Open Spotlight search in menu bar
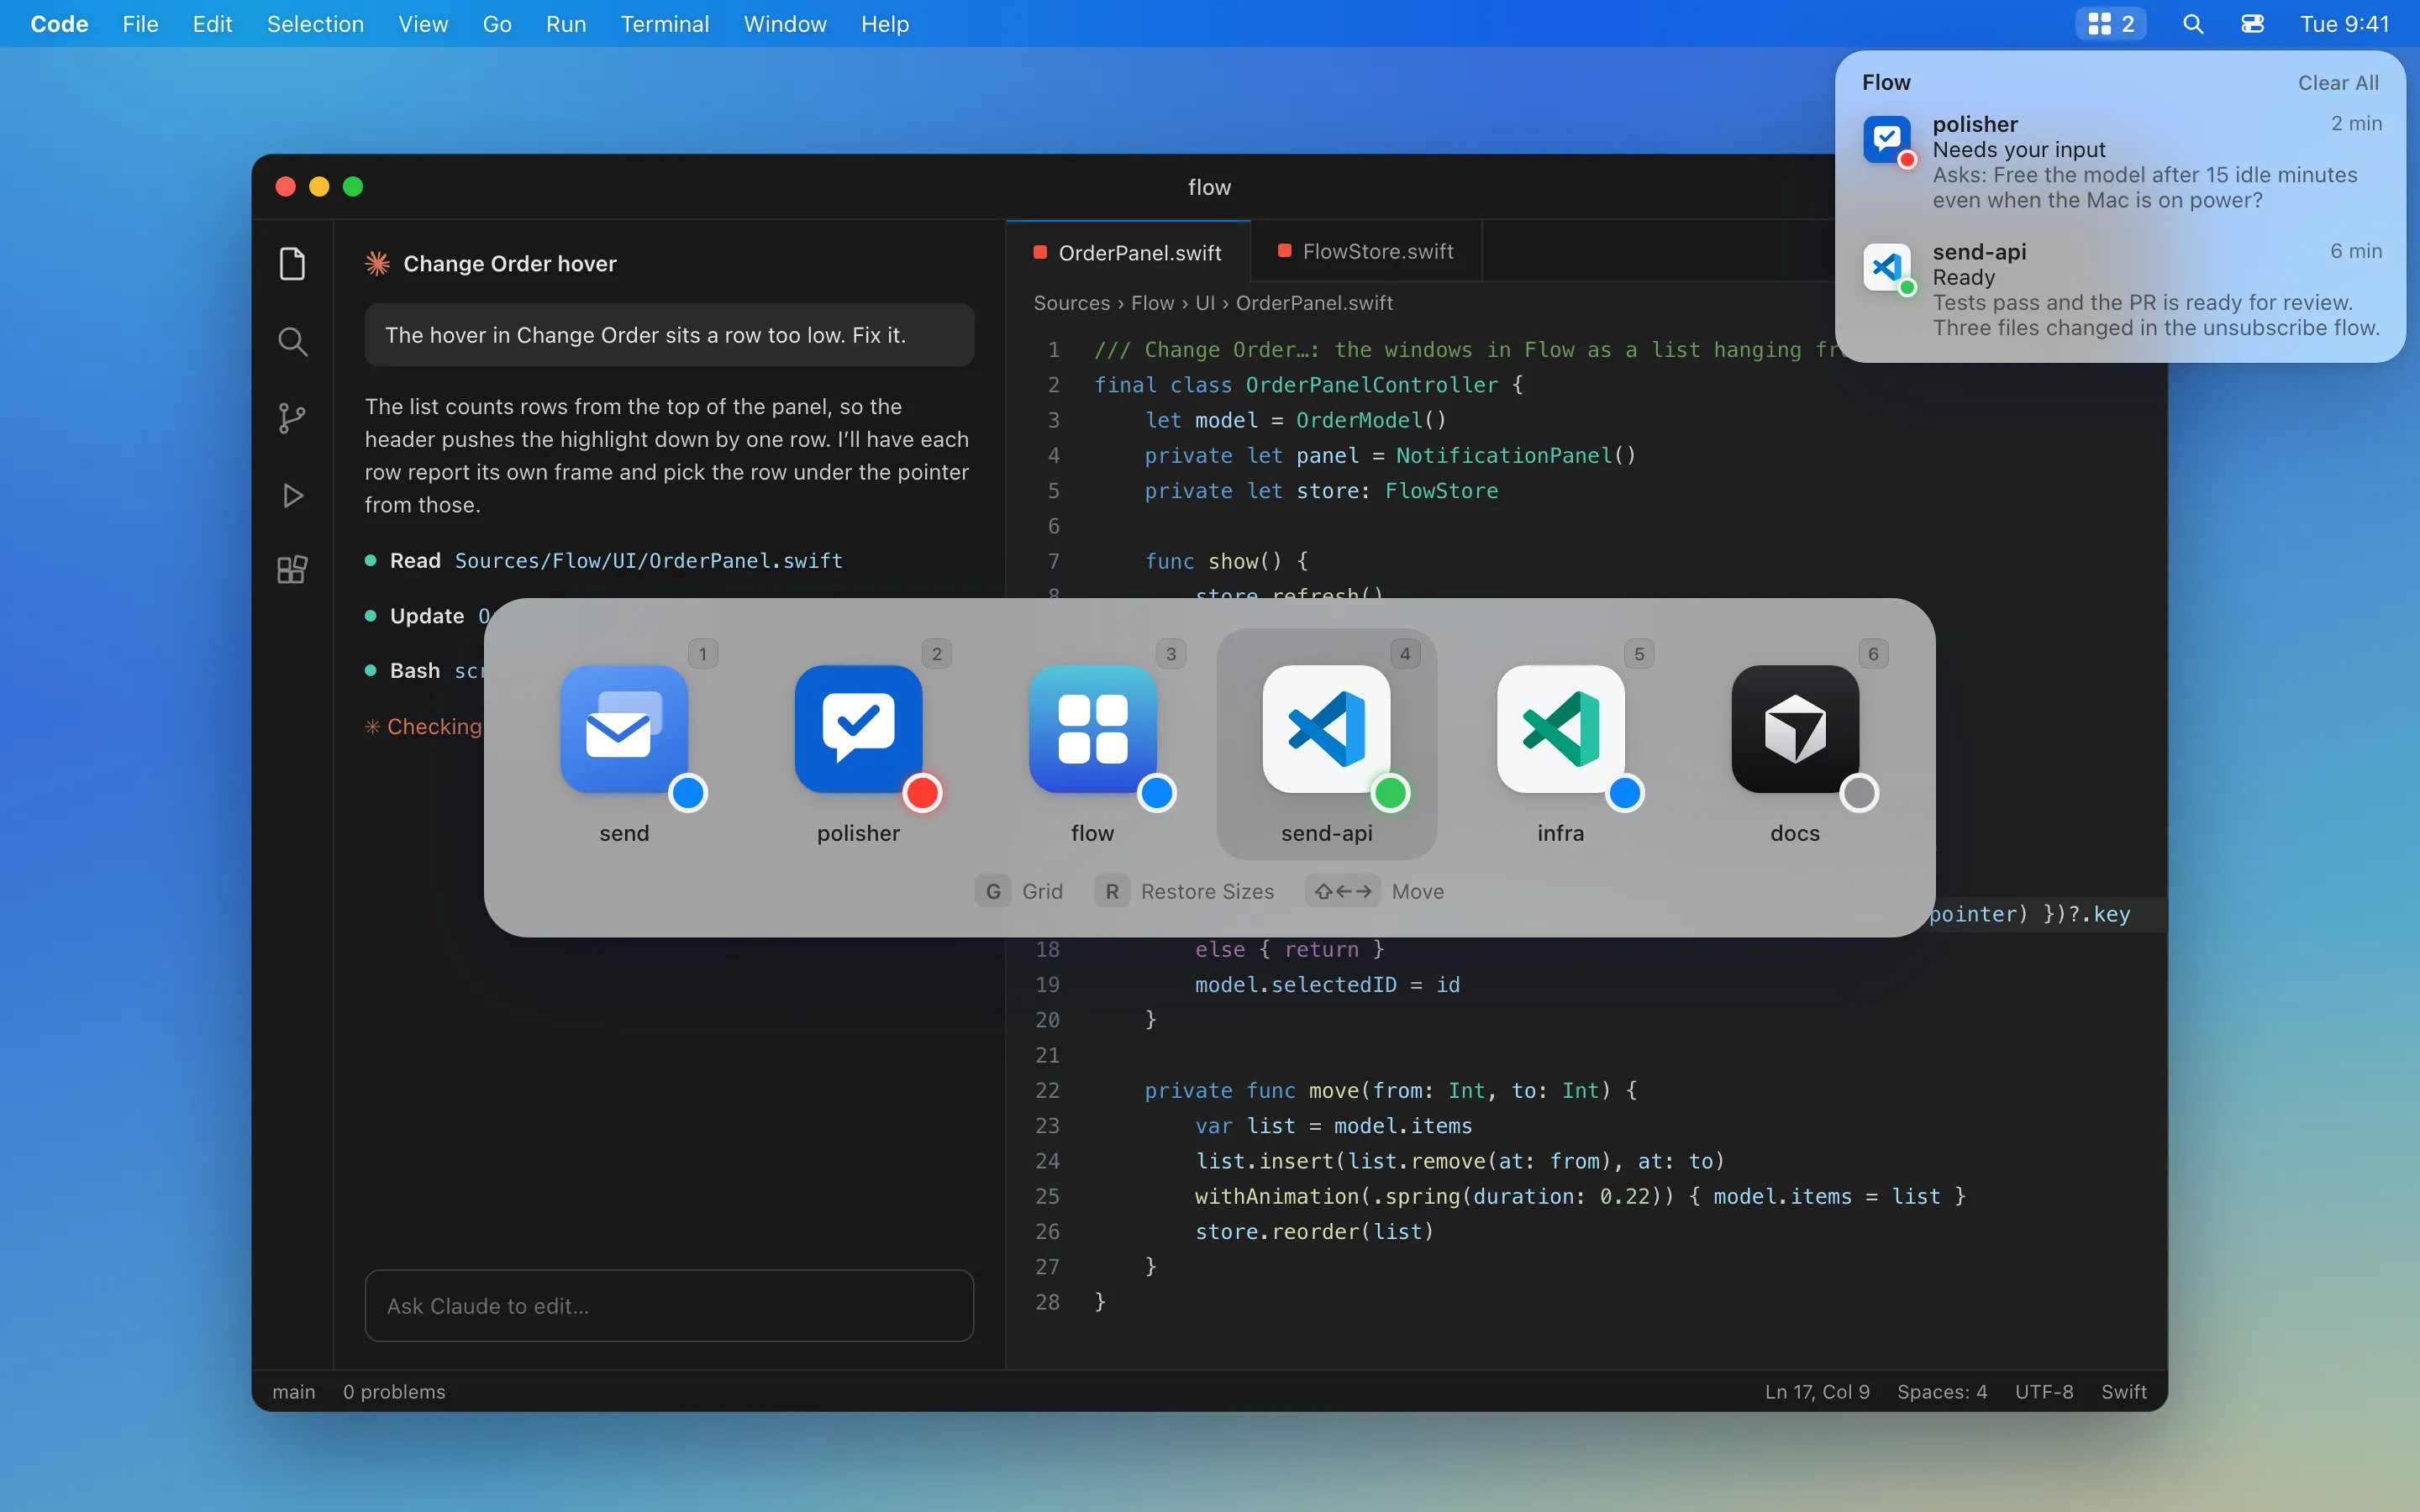This screenshot has width=2420, height=1512. pos(2193,24)
